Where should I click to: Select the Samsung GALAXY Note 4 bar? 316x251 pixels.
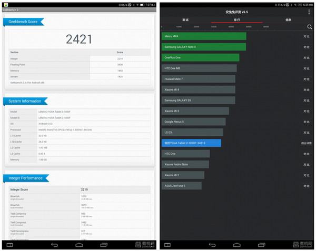tap(204, 47)
